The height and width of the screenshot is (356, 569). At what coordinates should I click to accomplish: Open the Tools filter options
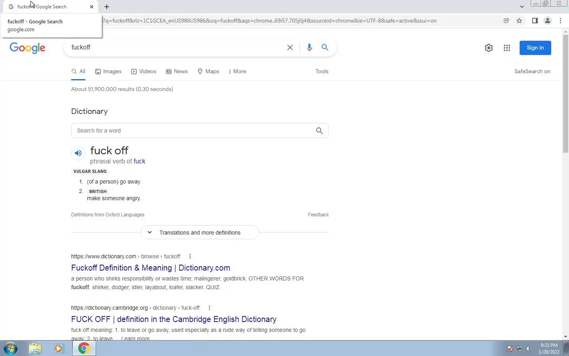tap(322, 72)
